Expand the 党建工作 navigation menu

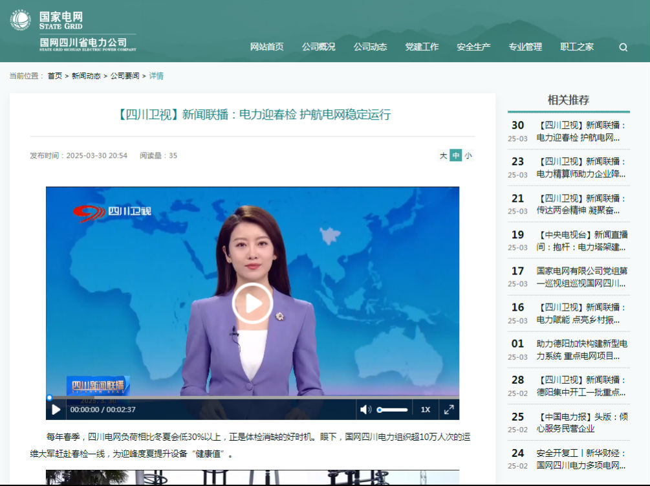pyautogui.click(x=422, y=47)
